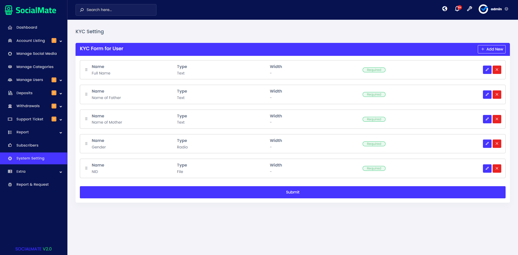Delete the Name of Father field via X icon

(x=497, y=94)
